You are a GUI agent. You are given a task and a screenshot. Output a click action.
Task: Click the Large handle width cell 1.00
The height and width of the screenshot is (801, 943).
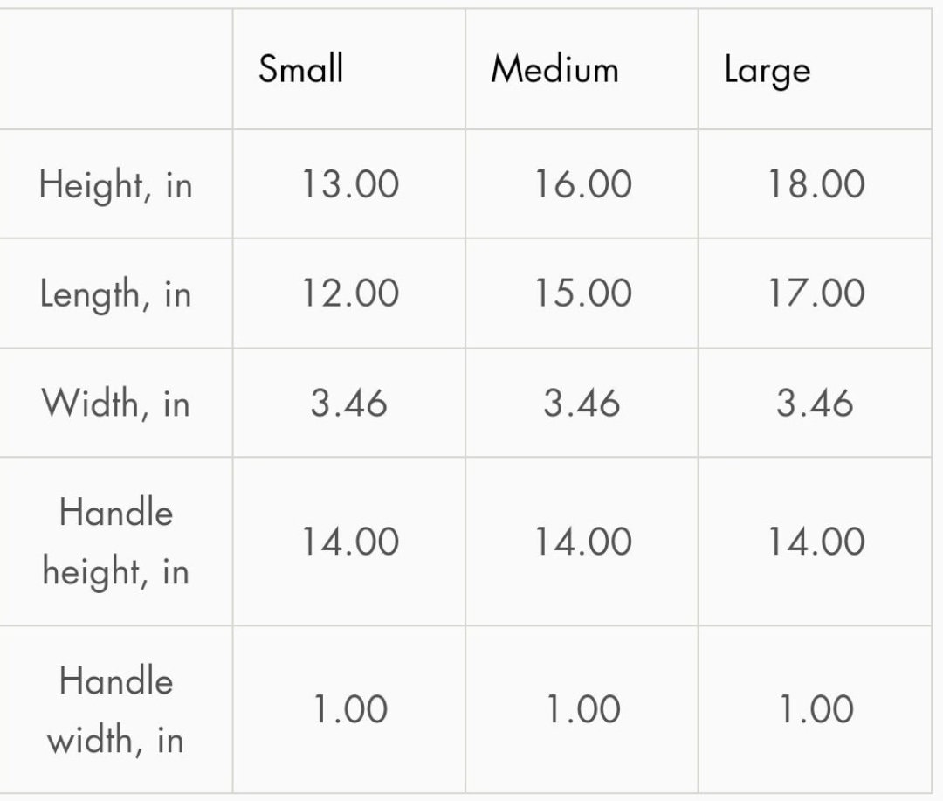click(x=816, y=709)
